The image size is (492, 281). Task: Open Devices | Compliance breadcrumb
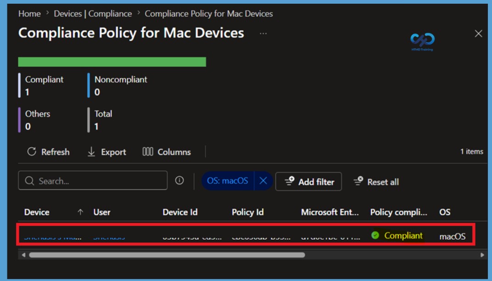[x=93, y=14]
